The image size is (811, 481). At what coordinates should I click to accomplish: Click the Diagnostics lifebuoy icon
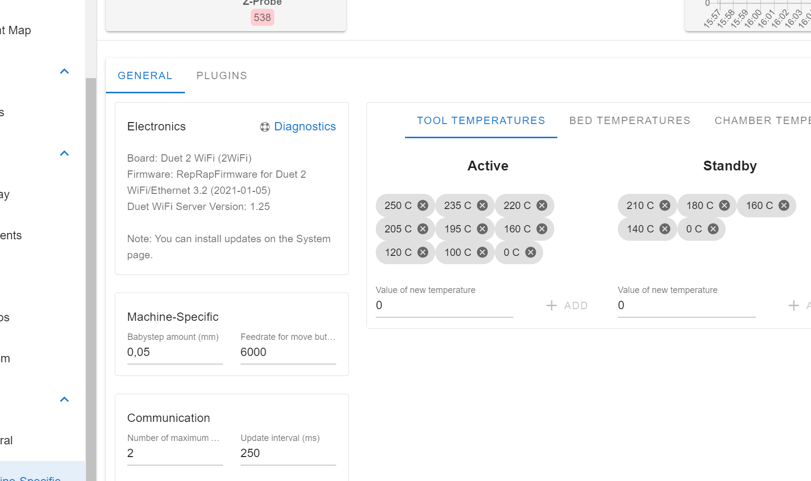point(265,127)
